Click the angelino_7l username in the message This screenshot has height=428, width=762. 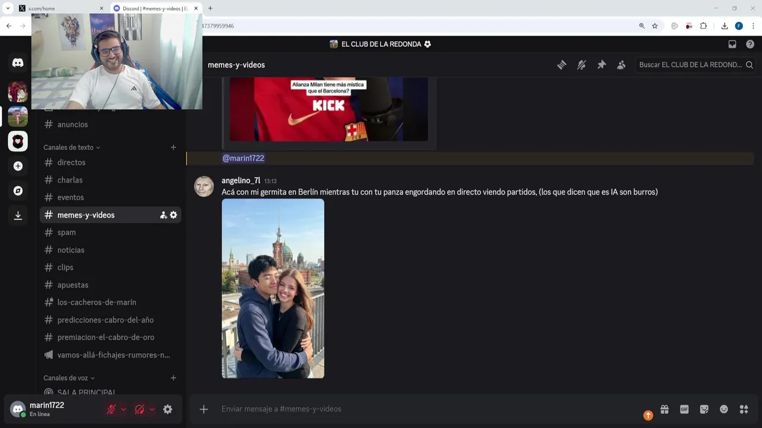[x=241, y=181]
